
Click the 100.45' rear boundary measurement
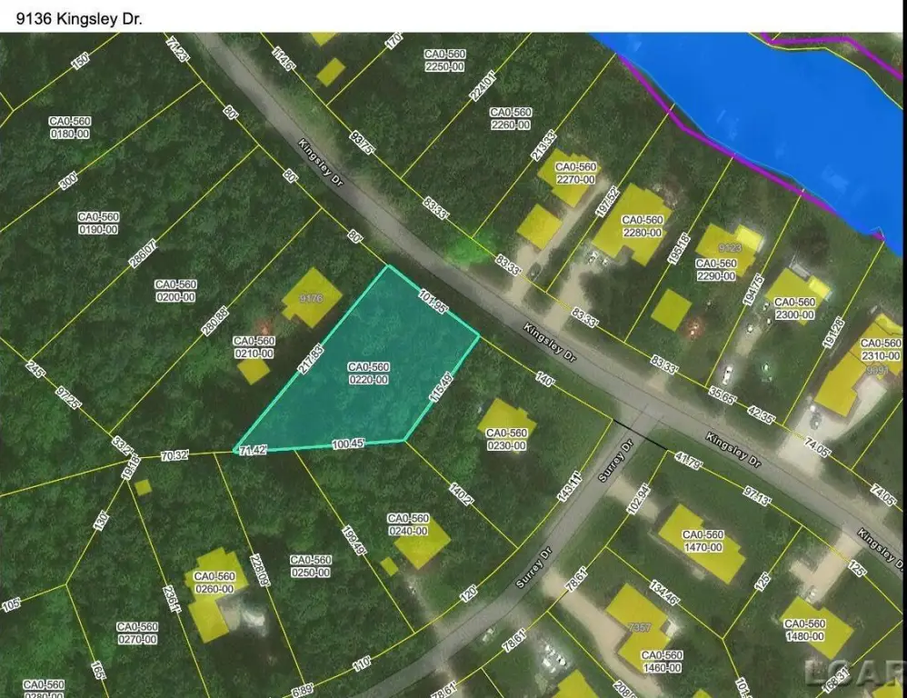[x=346, y=444]
